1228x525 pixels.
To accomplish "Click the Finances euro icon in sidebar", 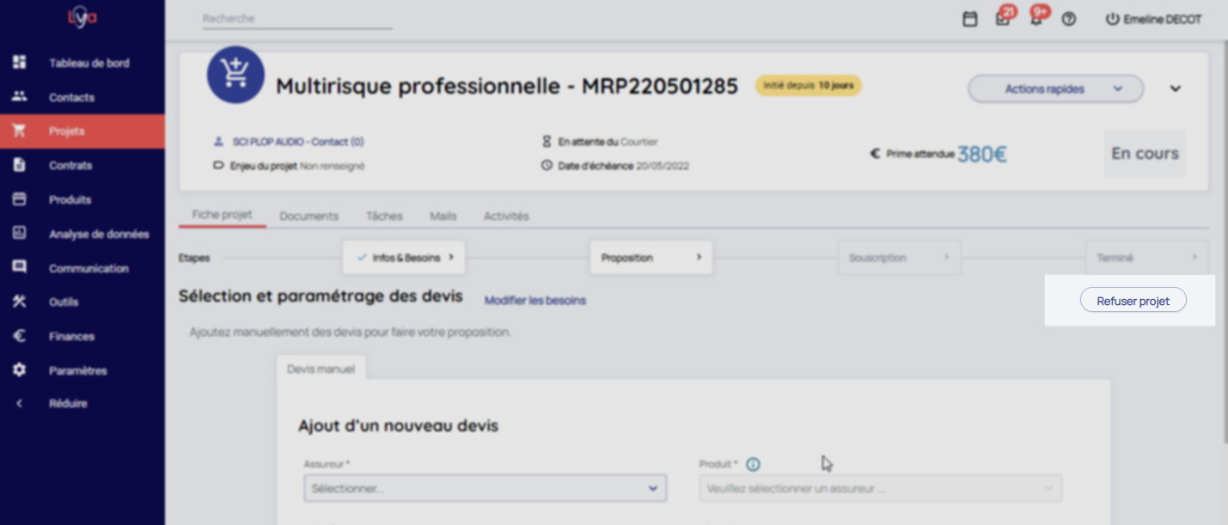I will click(20, 336).
